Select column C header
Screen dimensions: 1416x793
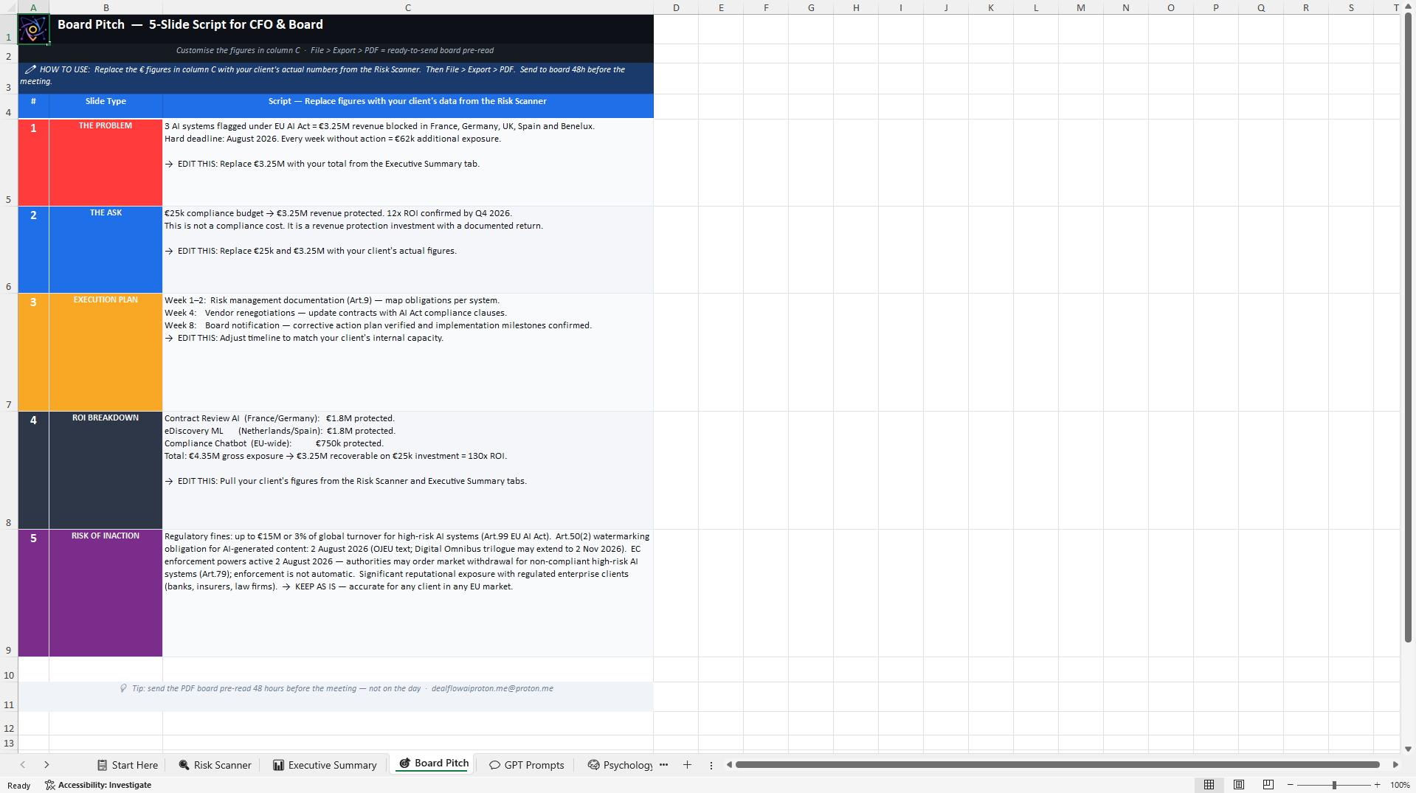408,7
